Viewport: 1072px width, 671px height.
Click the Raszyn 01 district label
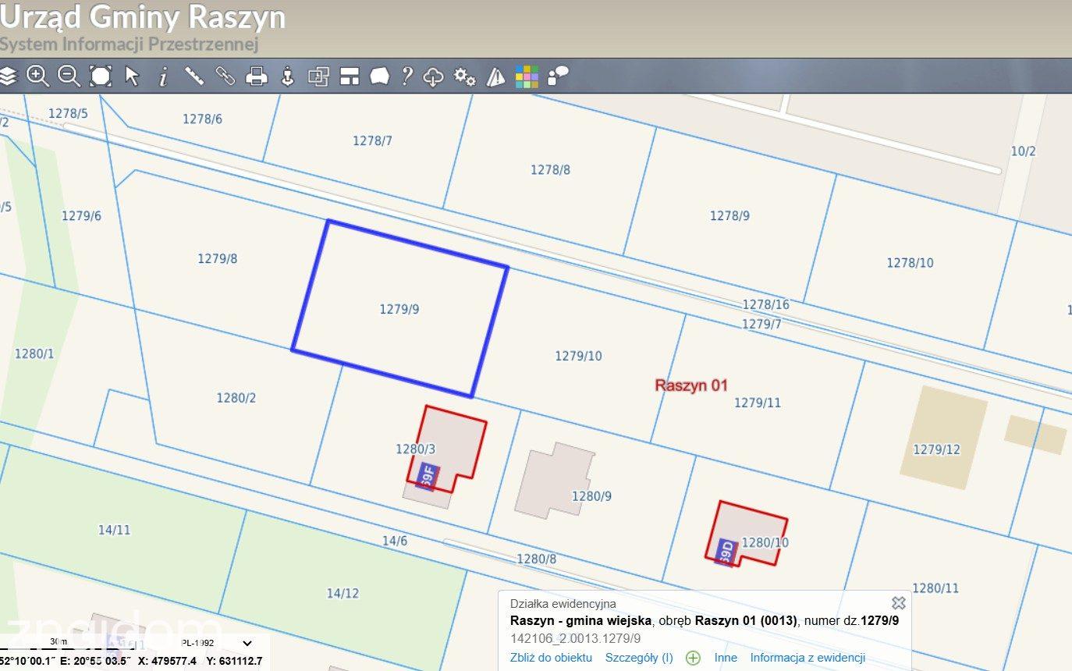coord(690,385)
